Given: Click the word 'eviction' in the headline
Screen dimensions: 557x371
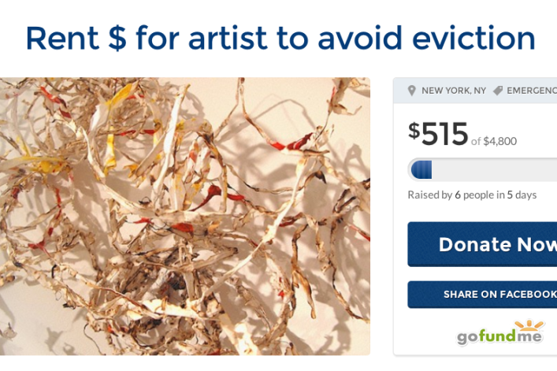Looking at the screenshot, I should 473,38.
